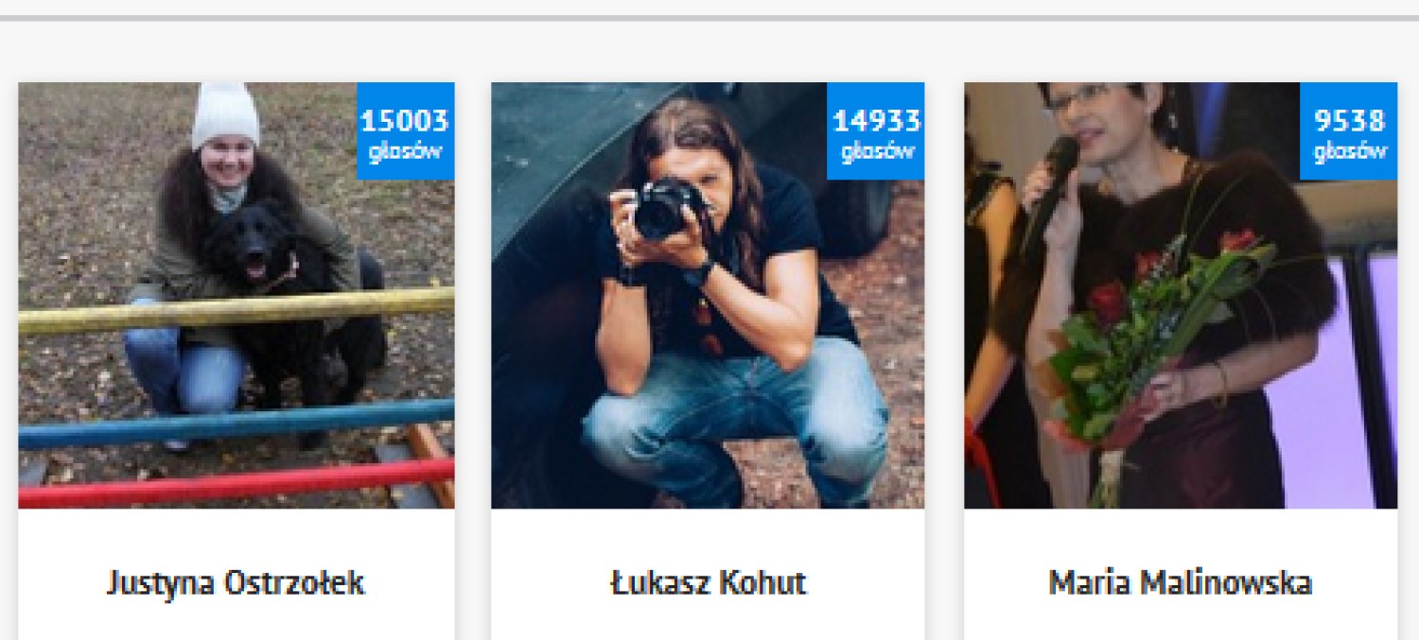Screen dimensions: 1419x640
Task: Click the 14933 głosów vote badge
Action: (x=876, y=131)
